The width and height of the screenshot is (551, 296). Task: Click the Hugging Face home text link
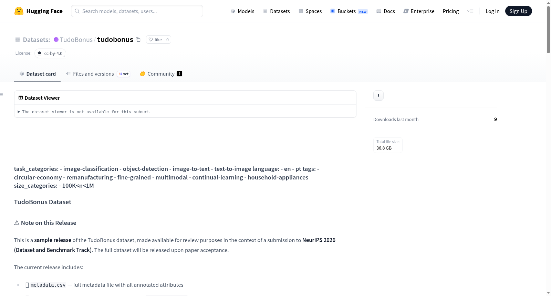coord(44,11)
